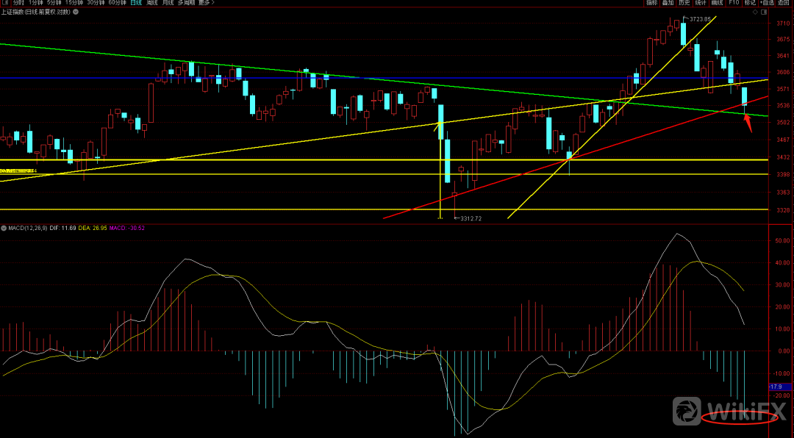Click the 指标 indicators button
This screenshot has width=794, height=438.
pyautogui.click(x=651, y=3)
